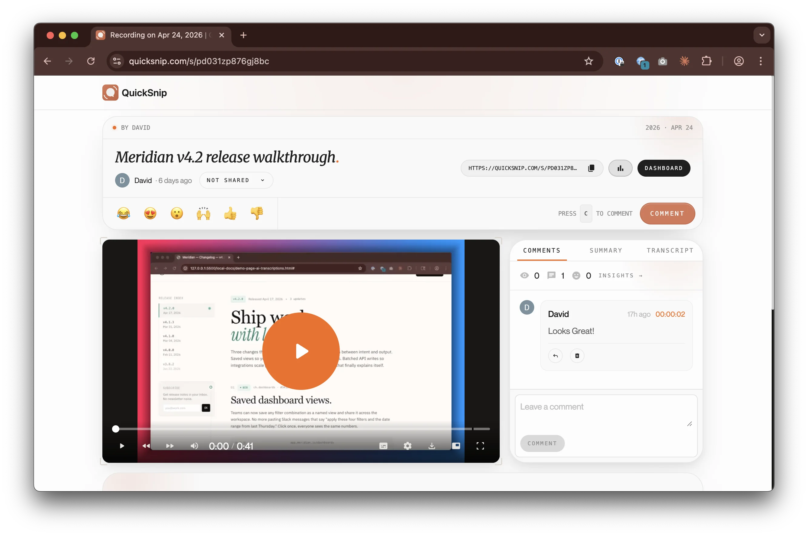The width and height of the screenshot is (808, 536).
Task: Copy the share link with the clipboard icon
Action: [x=591, y=168]
